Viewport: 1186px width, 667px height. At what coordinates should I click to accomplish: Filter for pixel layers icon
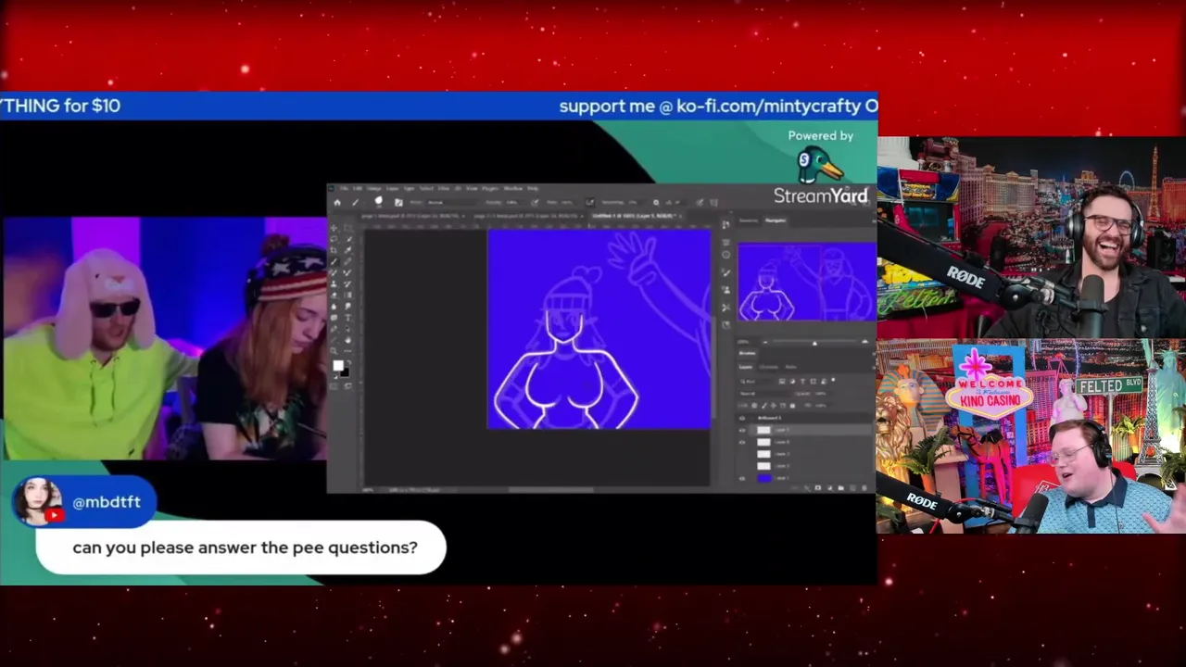782,382
